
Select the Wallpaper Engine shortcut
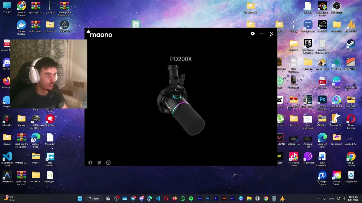coord(322,178)
